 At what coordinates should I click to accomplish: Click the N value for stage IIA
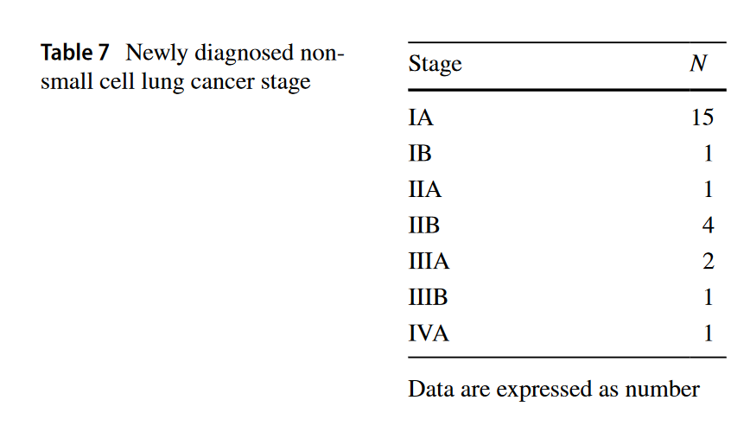(708, 189)
